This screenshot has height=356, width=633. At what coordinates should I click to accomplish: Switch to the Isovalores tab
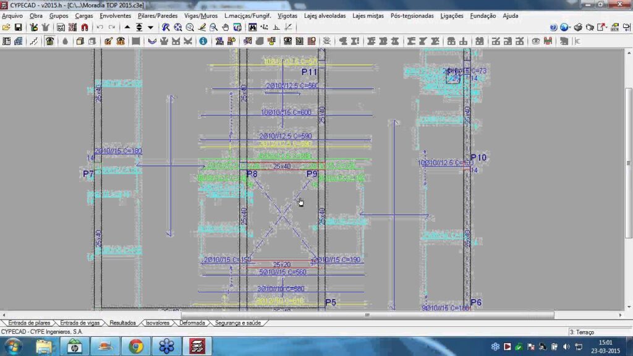click(158, 323)
